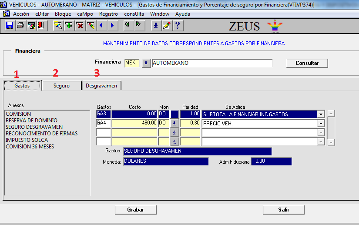
Task: Click the Costo field containing 480.00
Action: coord(134,123)
